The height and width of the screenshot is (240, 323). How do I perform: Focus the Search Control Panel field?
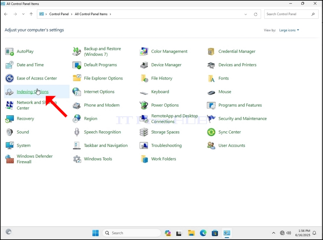(x=291, y=14)
